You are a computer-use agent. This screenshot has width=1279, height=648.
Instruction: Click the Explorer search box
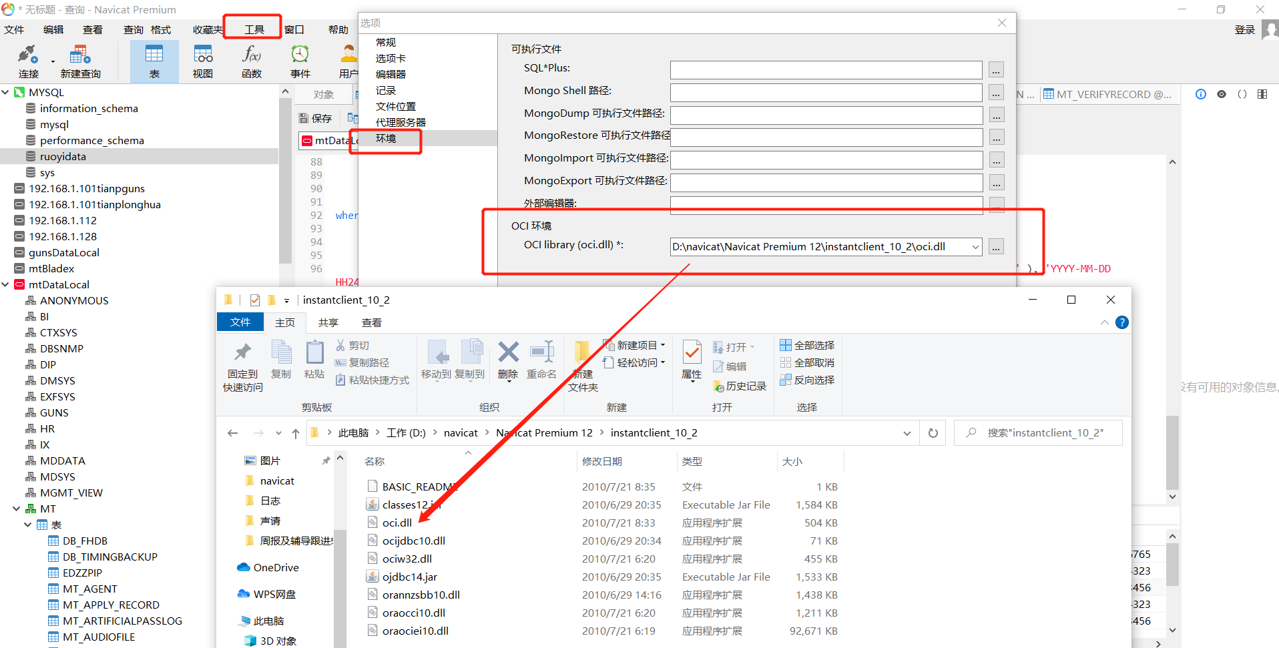coord(1038,433)
